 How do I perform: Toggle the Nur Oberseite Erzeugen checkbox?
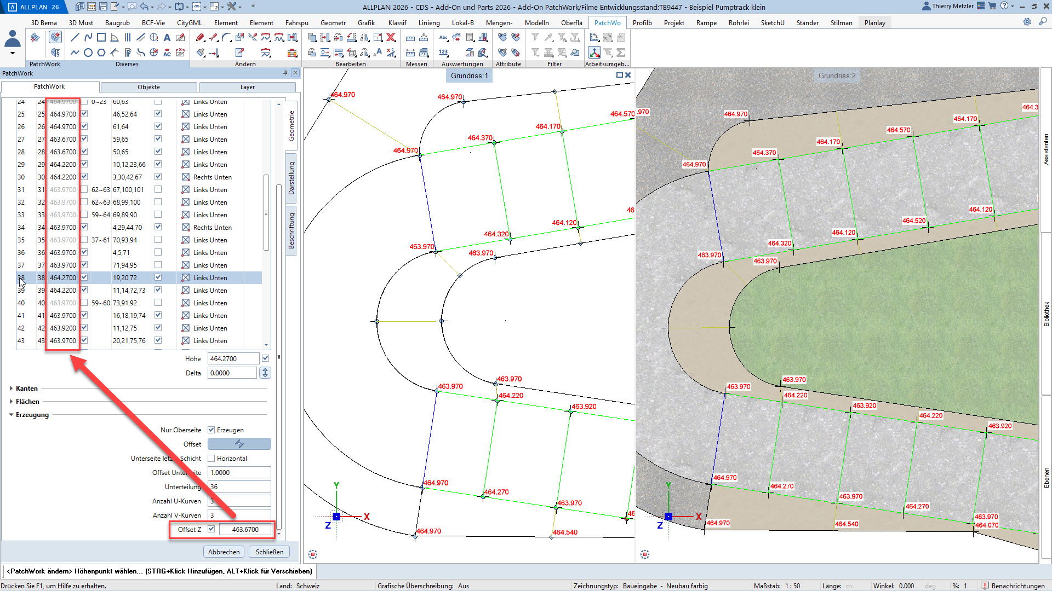coord(211,430)
